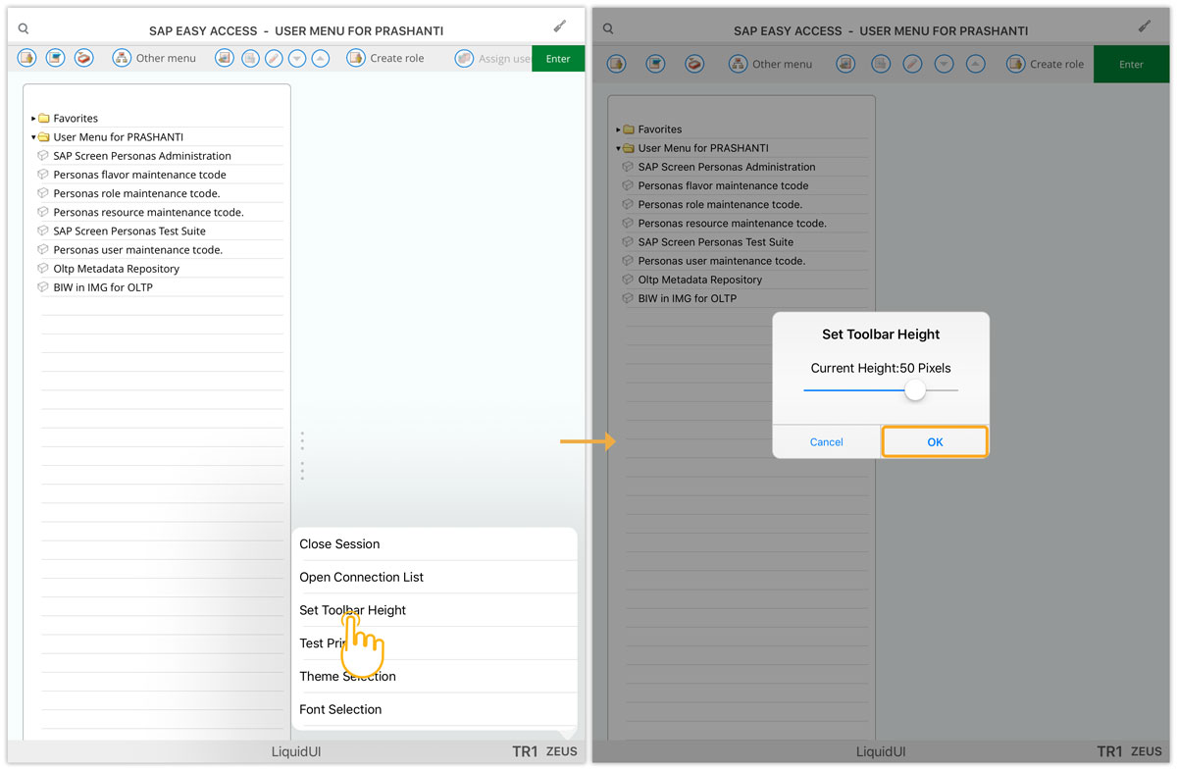Collapse User Menu for PRASHANTI in the menu-open screen
The height and width of the screenshot is (770, 1177).
click(x=33, y=137)
